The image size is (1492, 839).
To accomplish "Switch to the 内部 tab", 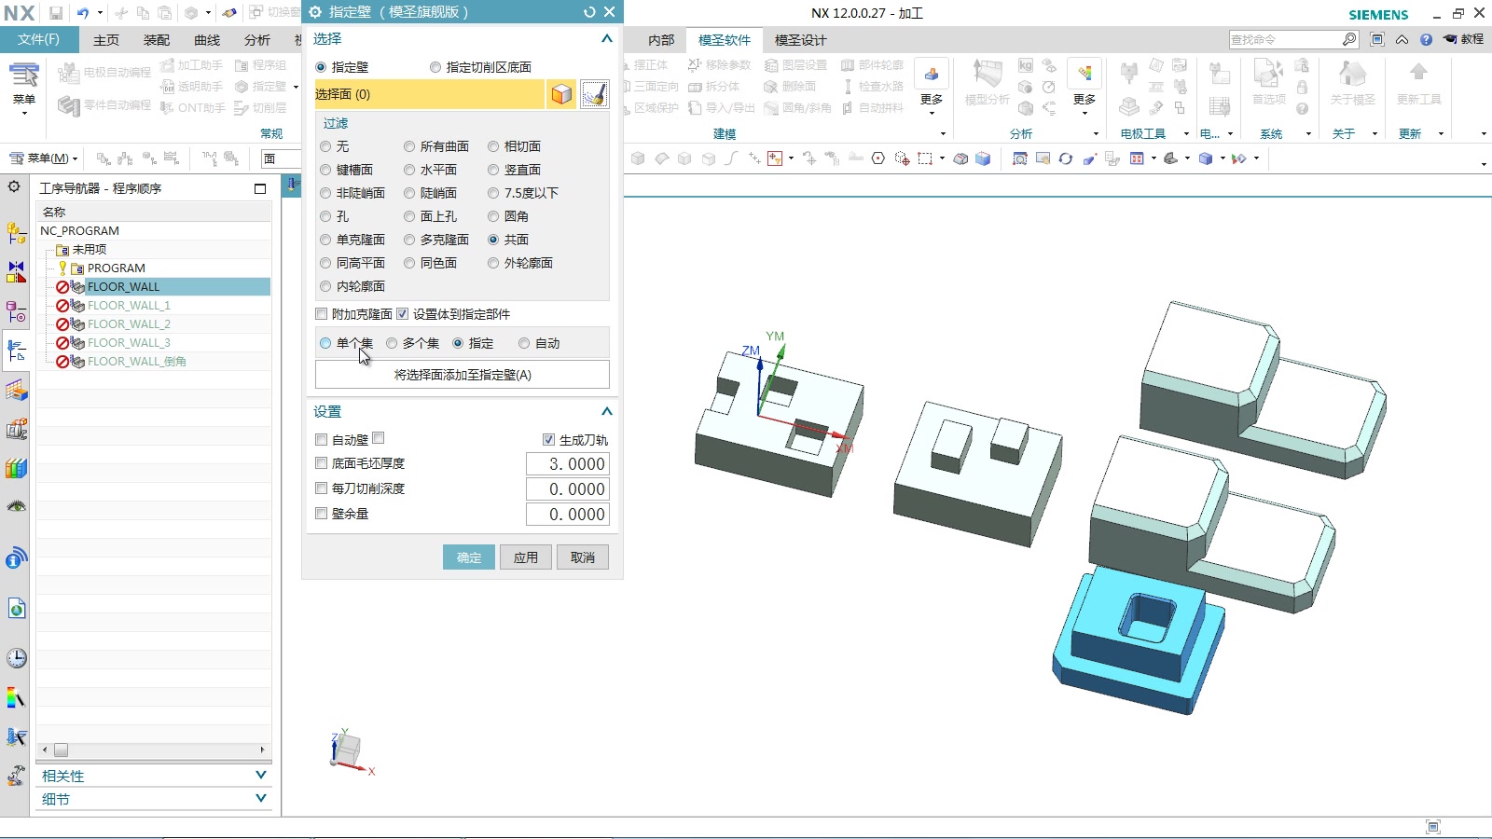I will 661,40.
